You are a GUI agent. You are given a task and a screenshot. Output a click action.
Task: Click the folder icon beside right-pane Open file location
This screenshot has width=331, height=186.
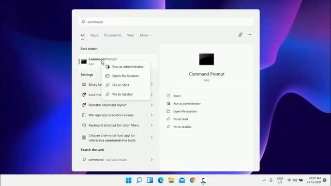168,112
